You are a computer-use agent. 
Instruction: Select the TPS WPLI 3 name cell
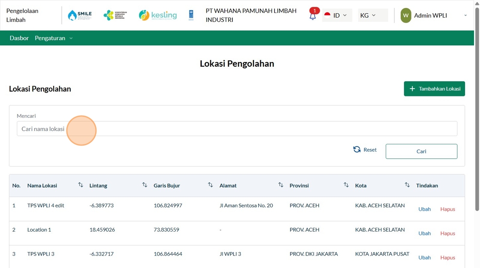tap(41, 254)
